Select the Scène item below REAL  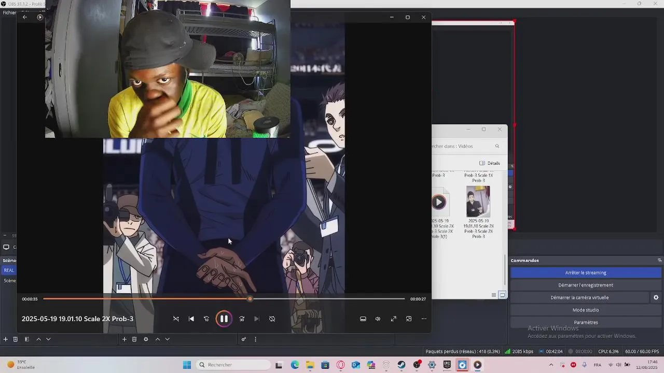point(9,281)
